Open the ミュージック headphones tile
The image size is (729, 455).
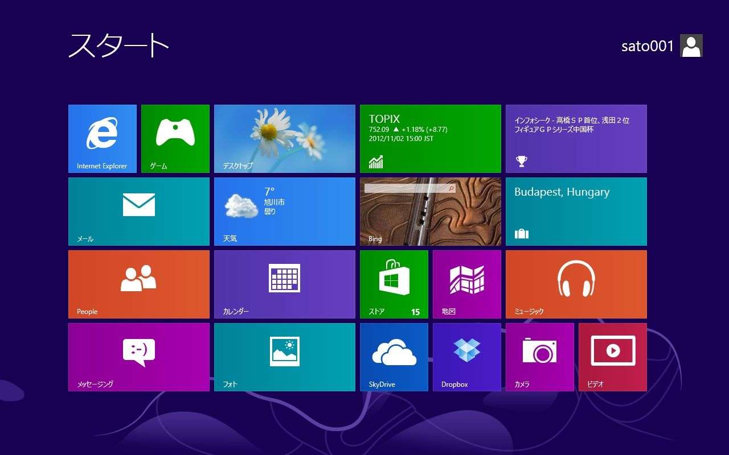[576, 284]
